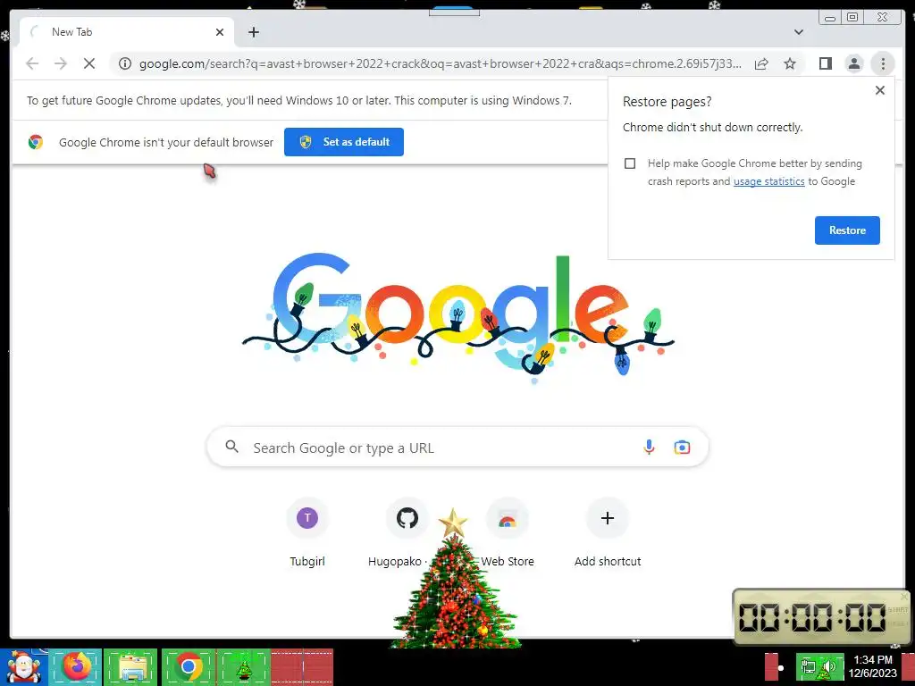Search by image with camera icon

coord(682,448)
